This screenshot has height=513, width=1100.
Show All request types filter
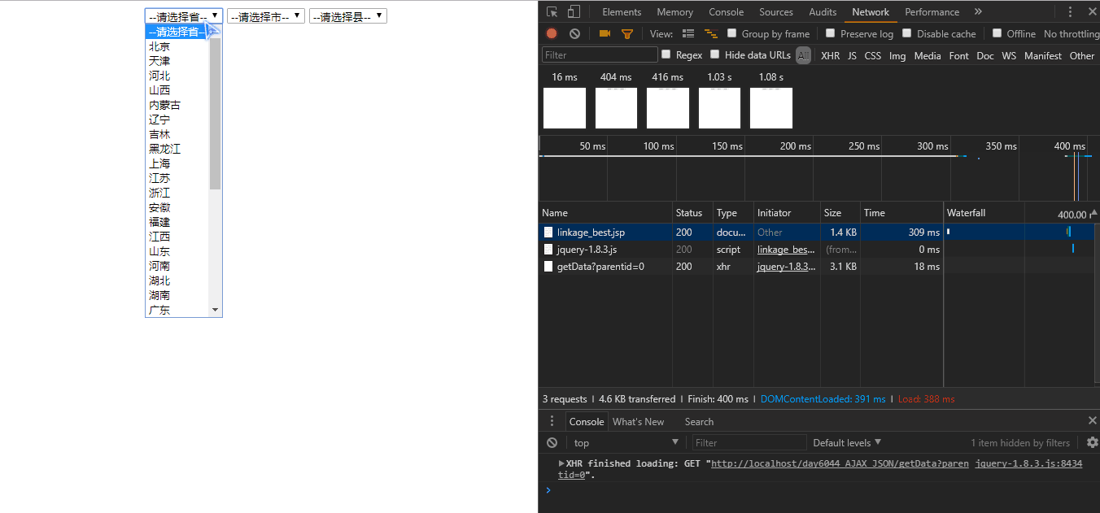tap(803, 55)
